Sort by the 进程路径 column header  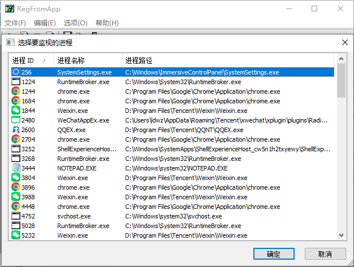[x=228, y=60]
